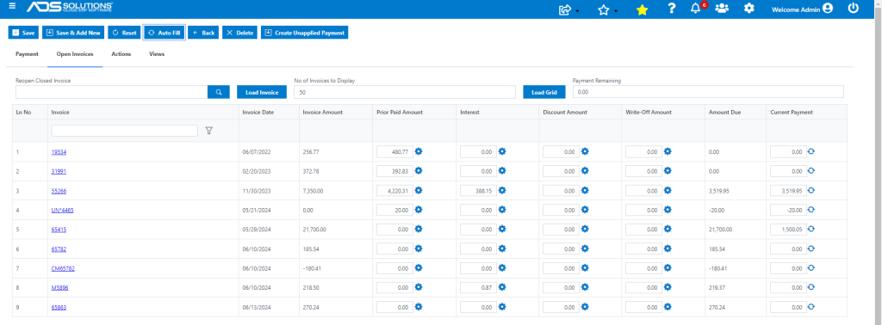Click Save & Add New button
The image size is (882, 325).
pos(72,33)
